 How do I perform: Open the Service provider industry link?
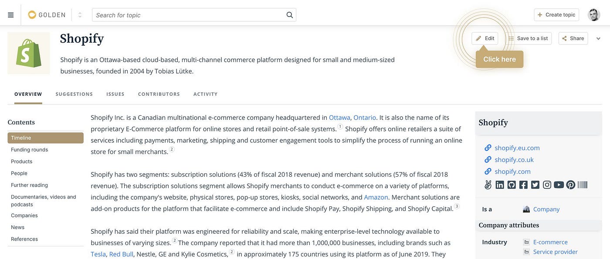point(556,252)
